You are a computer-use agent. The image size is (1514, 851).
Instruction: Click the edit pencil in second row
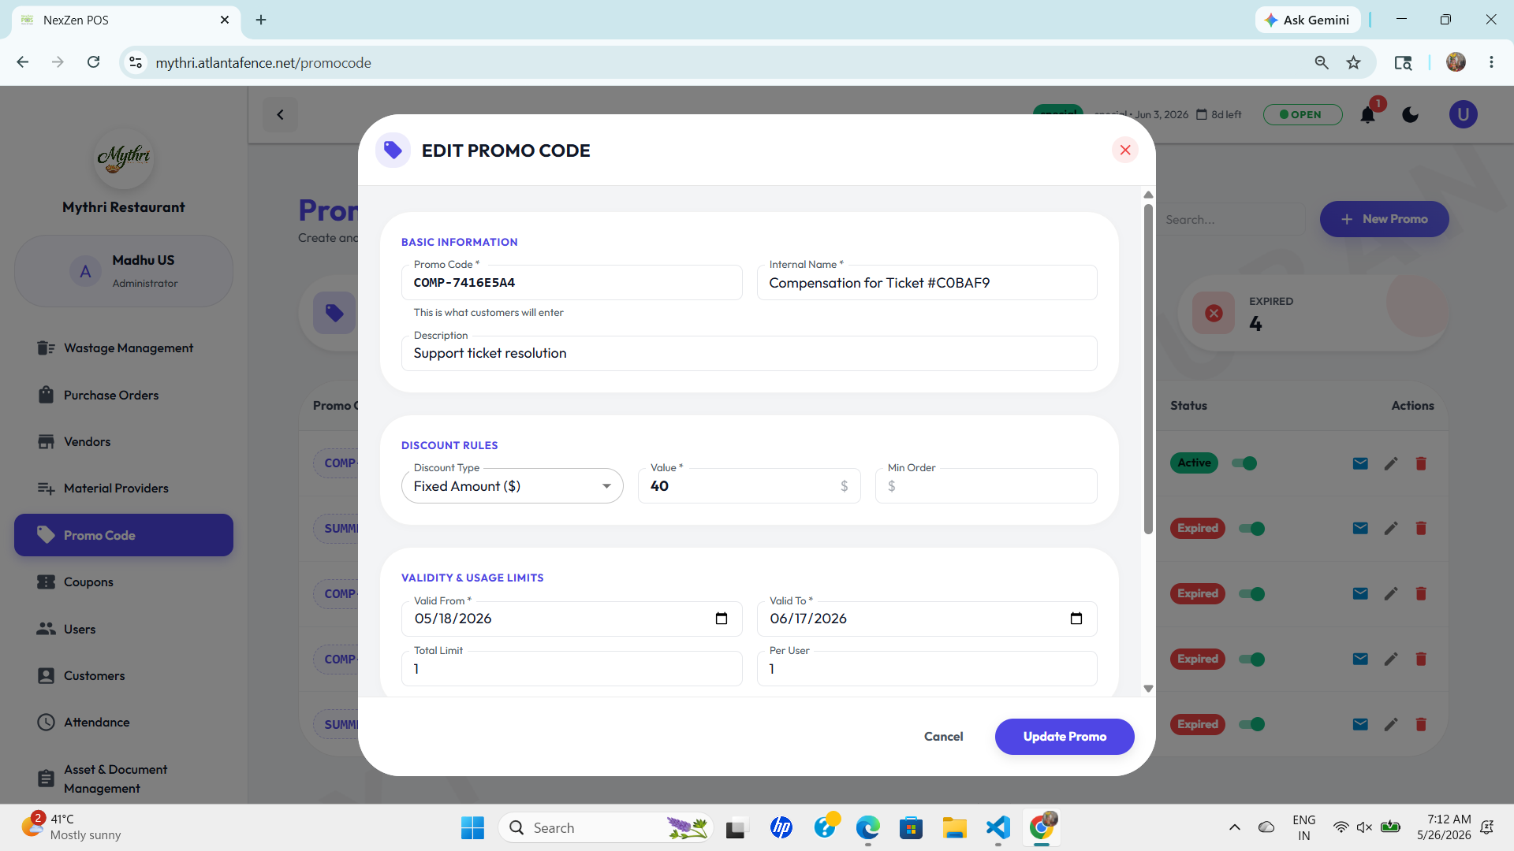1391,529
